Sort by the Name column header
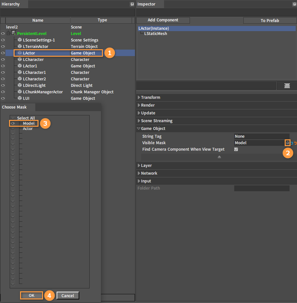Image resolution: width=297 pixels, height=303 pixels. [38, 20]
